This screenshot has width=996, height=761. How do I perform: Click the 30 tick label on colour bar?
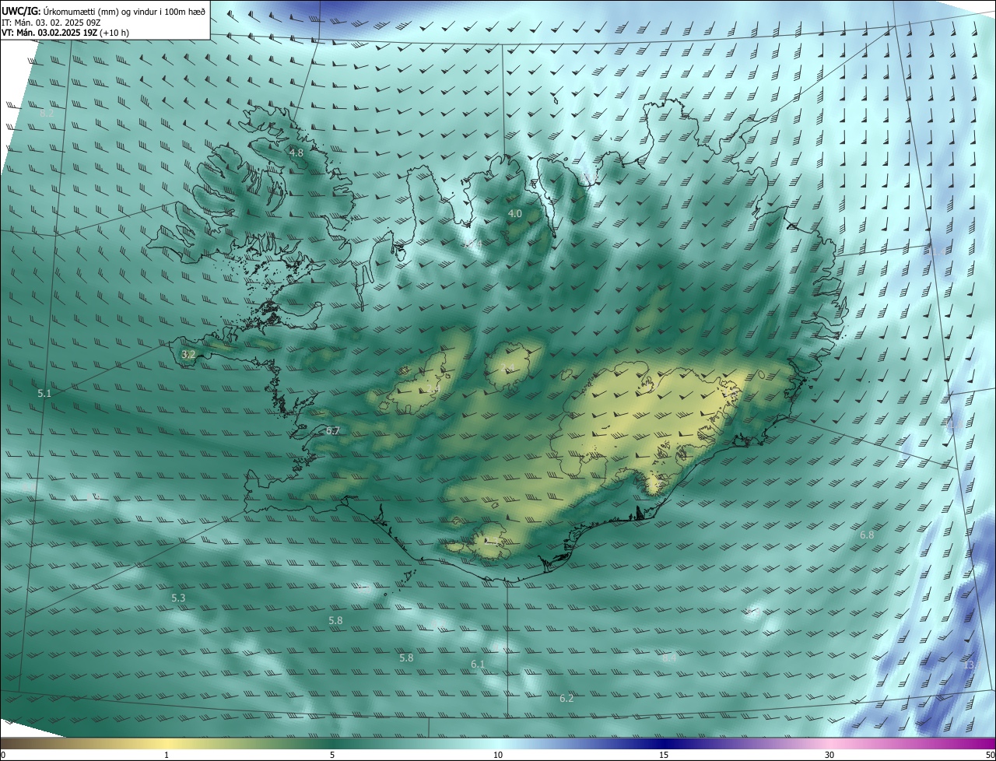(x=829, y=755)
